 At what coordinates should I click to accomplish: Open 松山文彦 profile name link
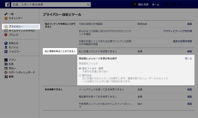click(x=143, y=5)
